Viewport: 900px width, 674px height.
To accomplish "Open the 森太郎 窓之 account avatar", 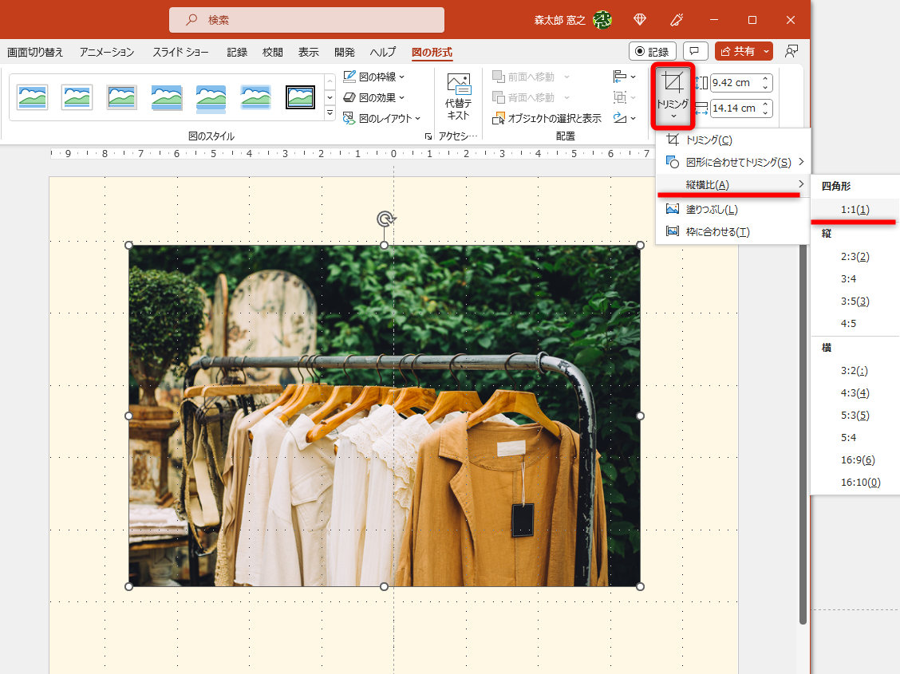I will tap(602, 20).
